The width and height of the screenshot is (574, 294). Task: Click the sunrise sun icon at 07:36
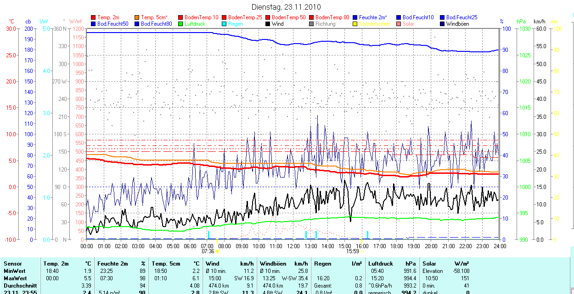[217, 251]
